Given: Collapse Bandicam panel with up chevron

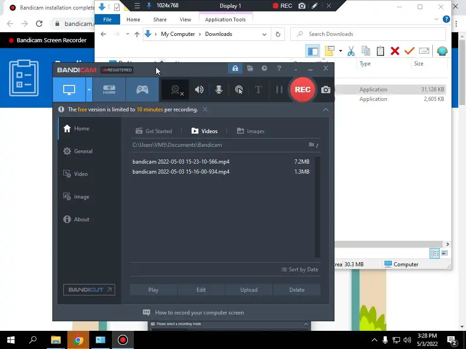Looking at the screenshot, I should point(326,110).
